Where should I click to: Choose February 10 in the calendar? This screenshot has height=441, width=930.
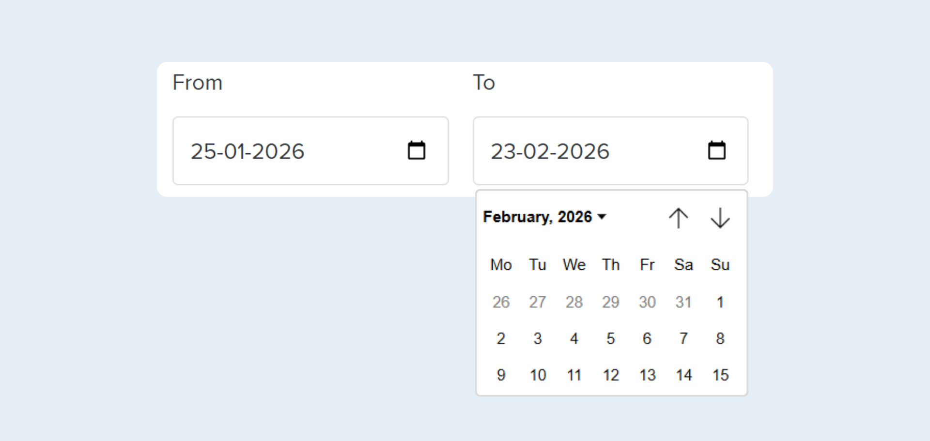click(538, 375)
